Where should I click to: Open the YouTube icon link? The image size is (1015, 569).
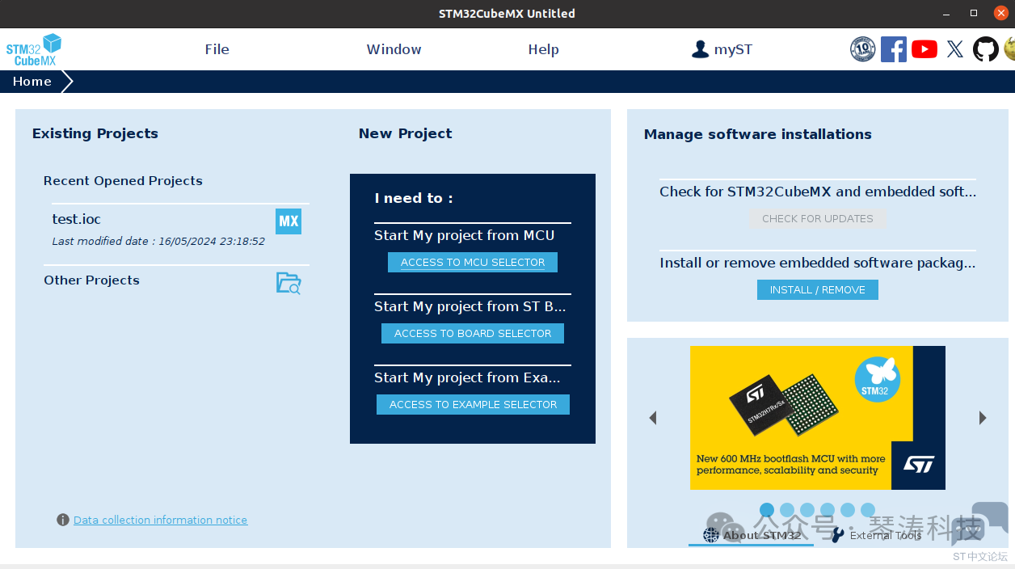coord(924,49)
